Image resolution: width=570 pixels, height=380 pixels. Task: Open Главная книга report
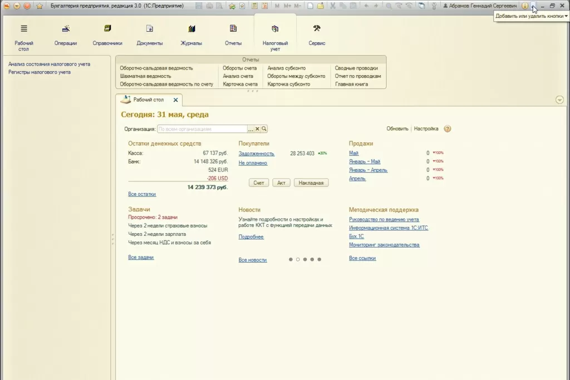pos(351,84)
